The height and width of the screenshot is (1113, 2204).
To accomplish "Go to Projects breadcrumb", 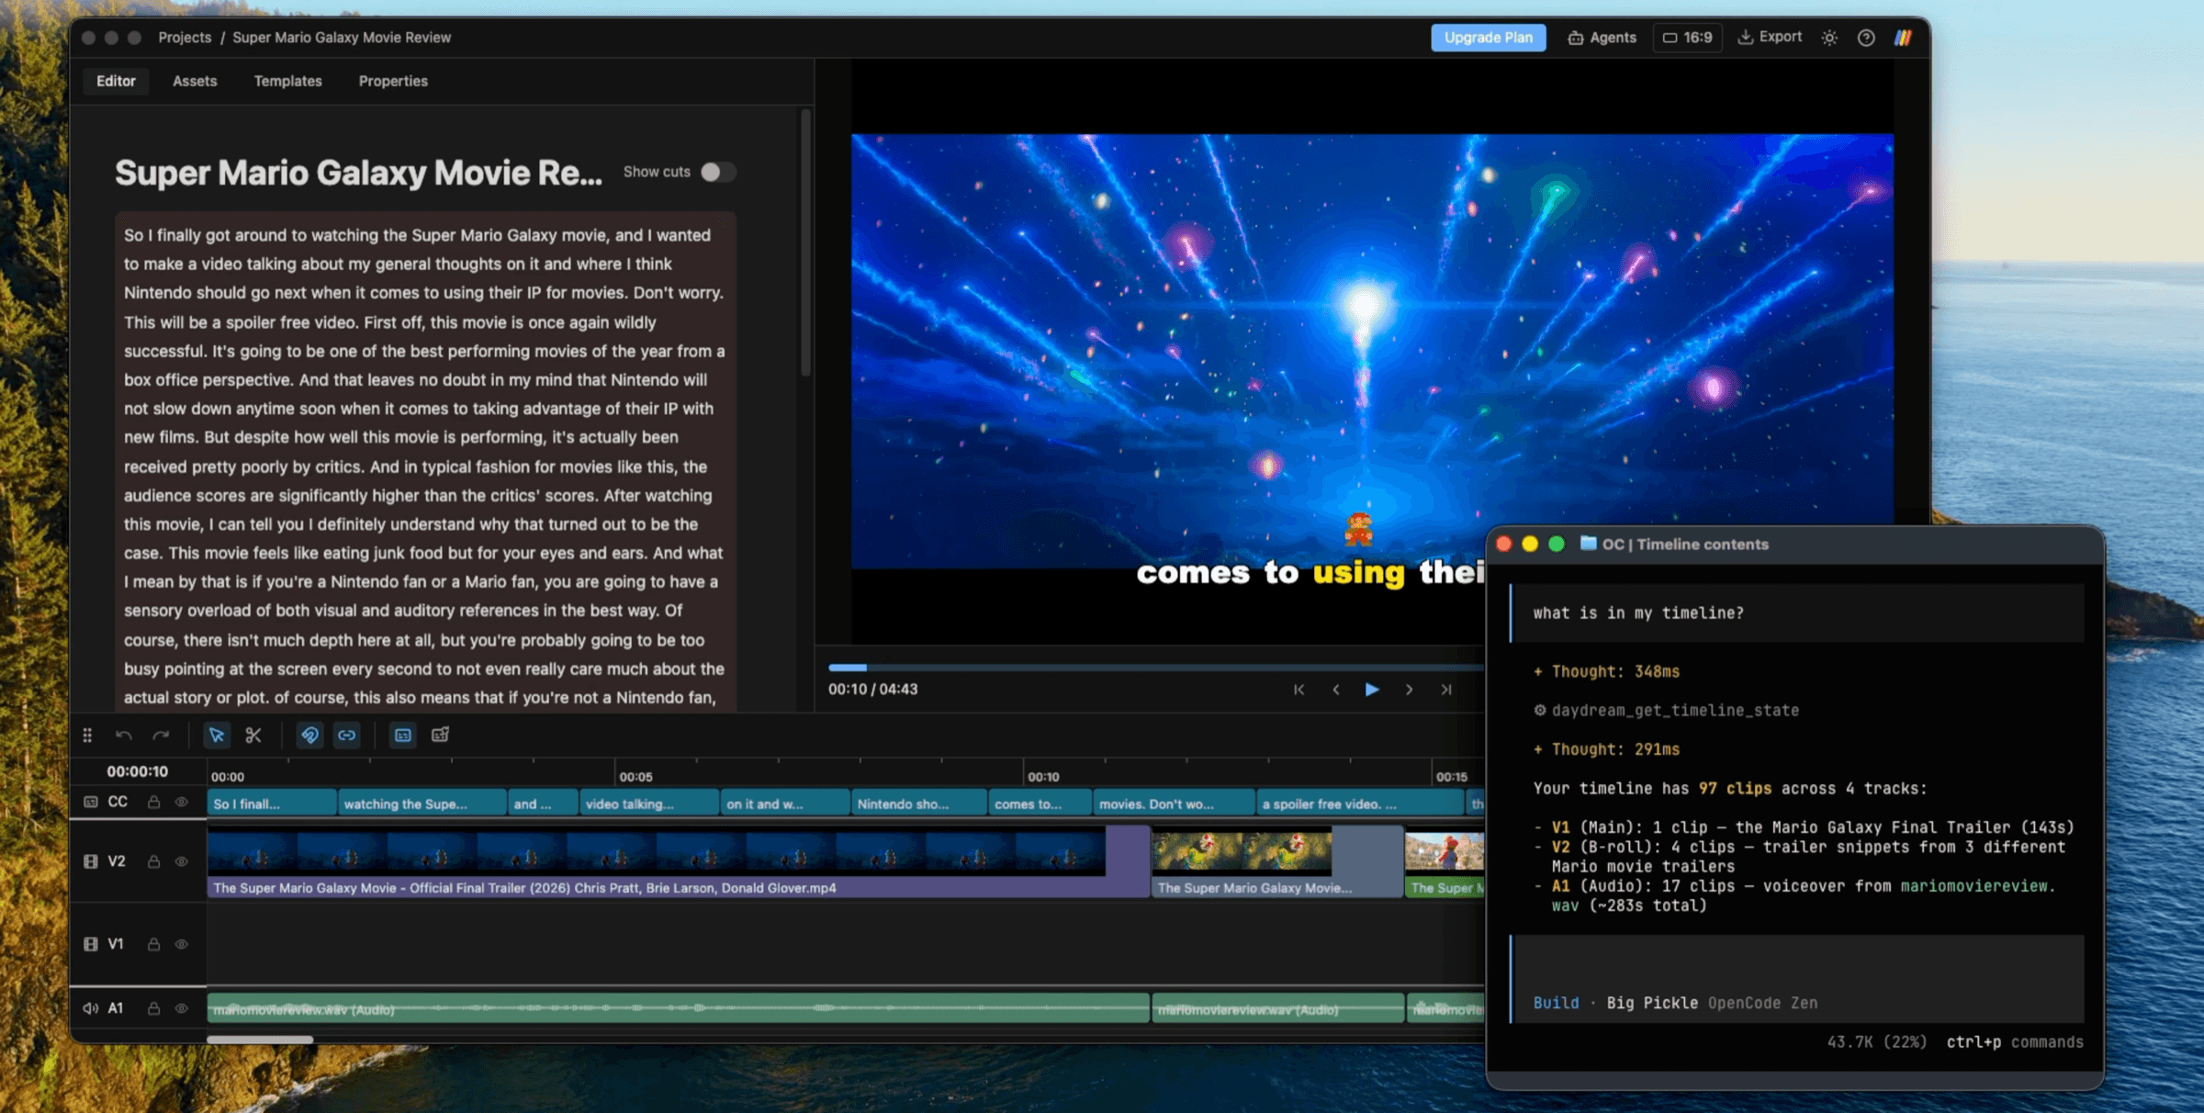I will [x=185, y=38].
